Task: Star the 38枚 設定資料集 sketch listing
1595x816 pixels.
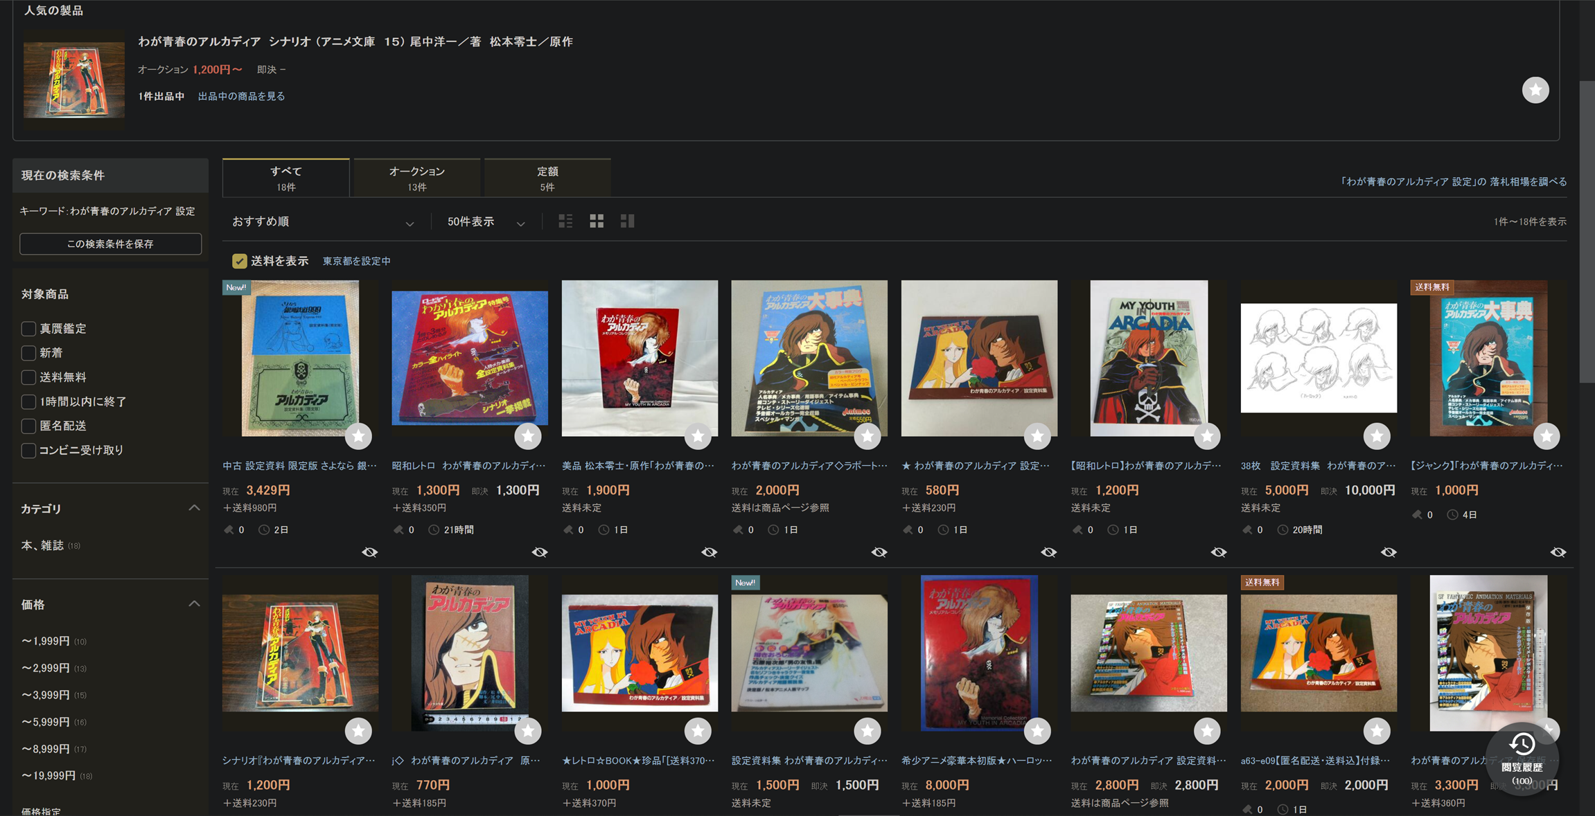Action: (1376, 436)
